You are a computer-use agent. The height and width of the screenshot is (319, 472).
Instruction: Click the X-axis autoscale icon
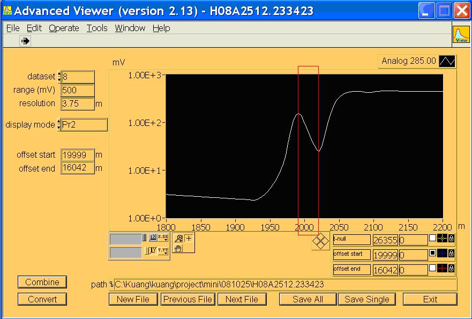153,238
